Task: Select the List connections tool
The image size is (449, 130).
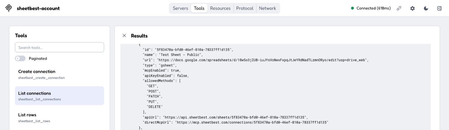Action: pyautogui.click(x=60, y=96)
